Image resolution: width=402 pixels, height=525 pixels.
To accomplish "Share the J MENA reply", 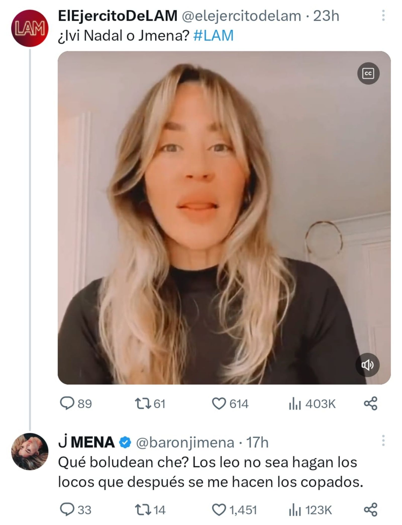I will [x=371, y=510].
